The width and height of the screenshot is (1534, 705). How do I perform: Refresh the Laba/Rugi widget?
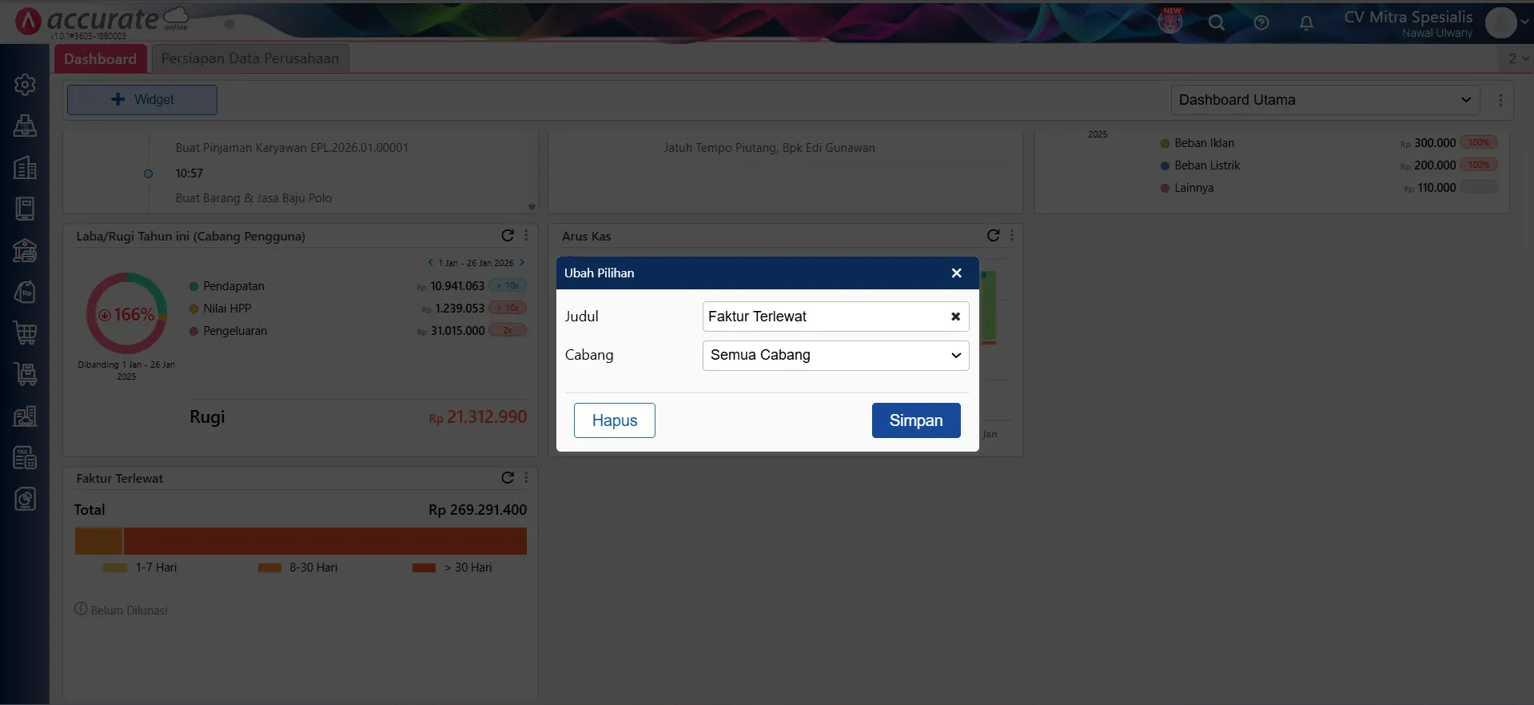coord(507,235)
